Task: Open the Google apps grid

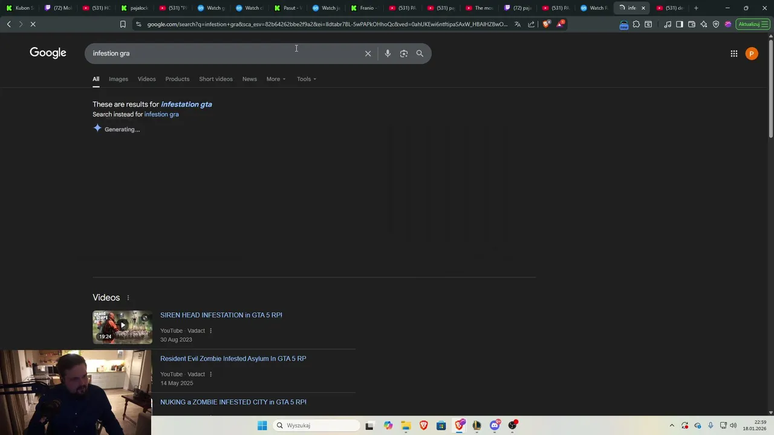Action: [x=733, y=54]
